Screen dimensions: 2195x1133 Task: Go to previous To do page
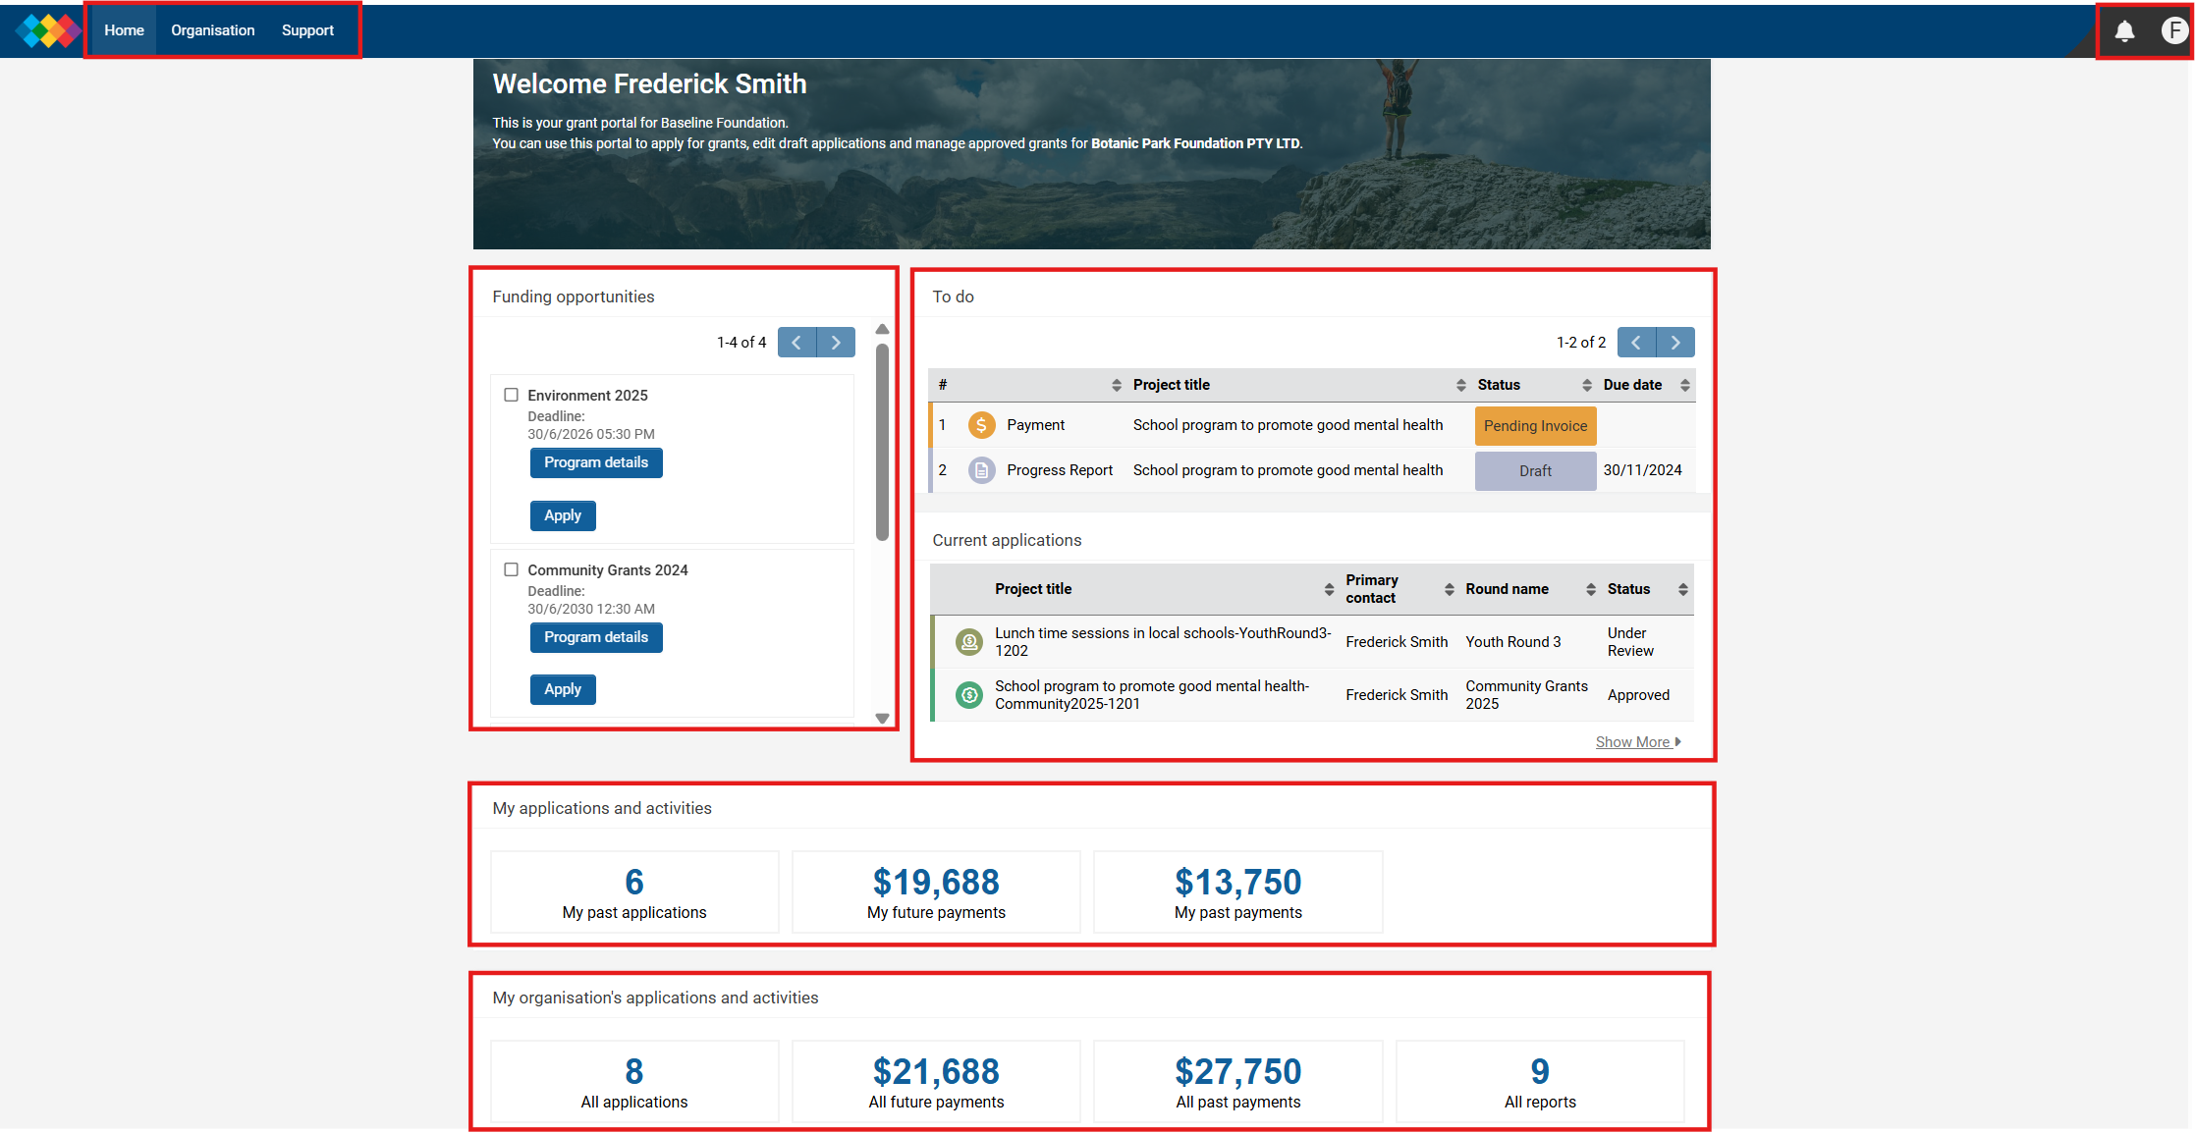click(x=1636, y=342)
